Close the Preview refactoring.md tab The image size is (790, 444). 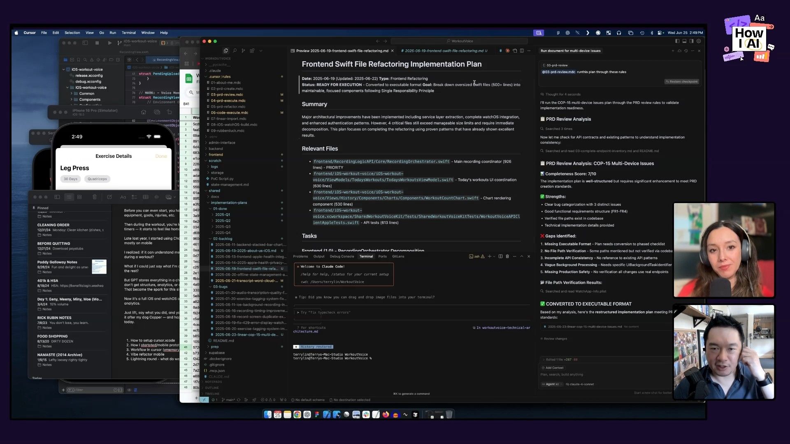392,51
